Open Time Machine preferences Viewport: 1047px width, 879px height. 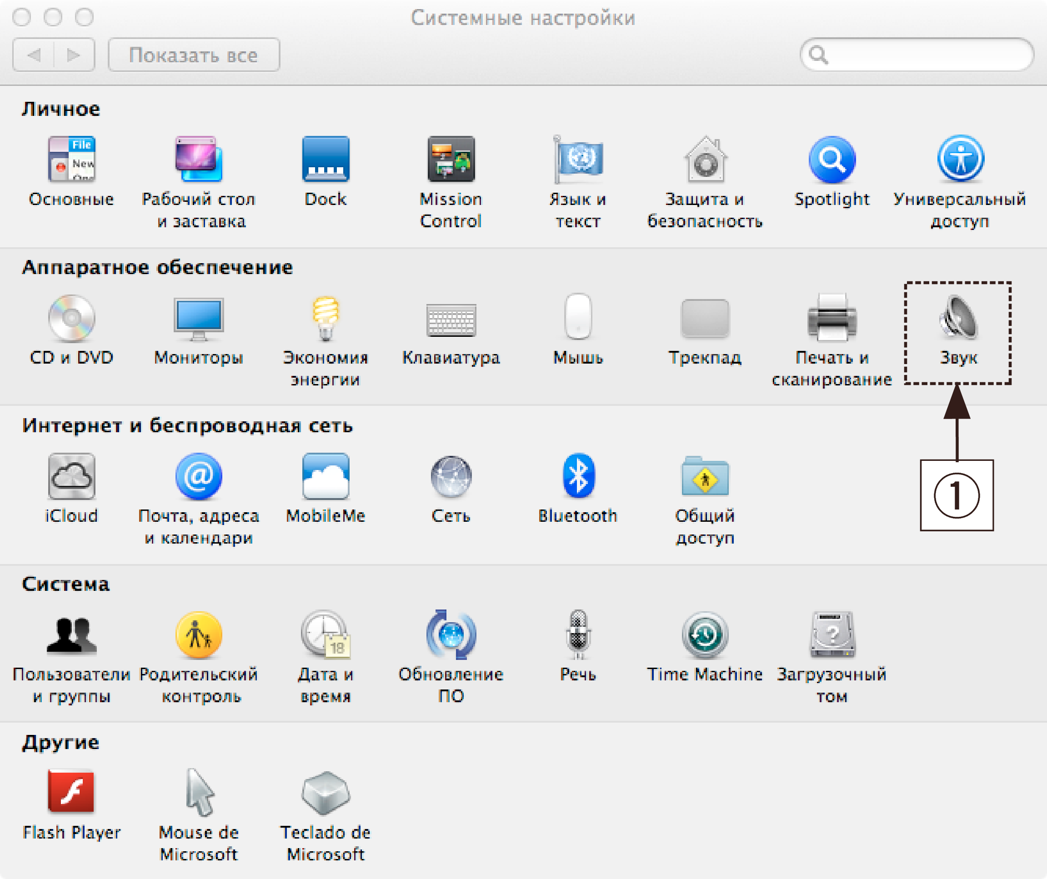point(705,635)
